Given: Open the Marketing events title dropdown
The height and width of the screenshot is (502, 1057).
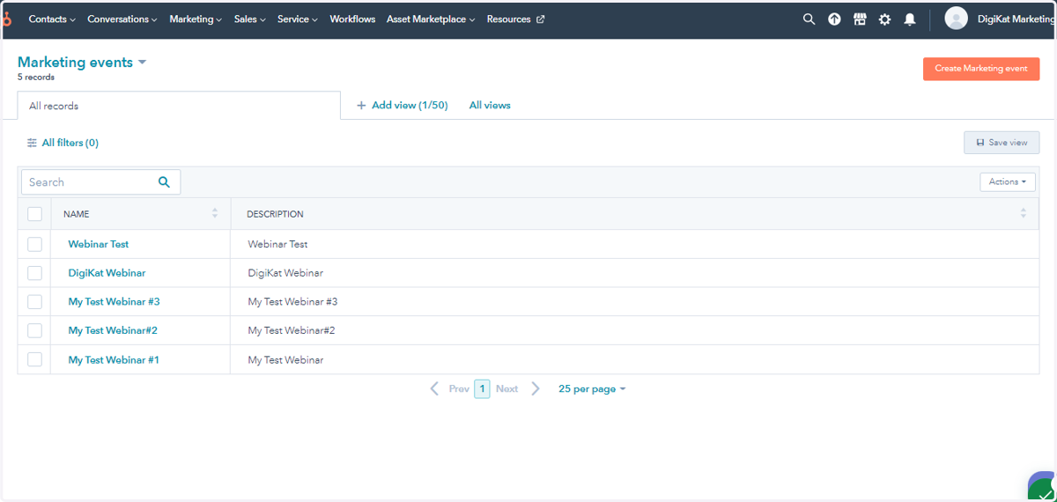Looking at the screenshot, I should [x=82, y=63].
